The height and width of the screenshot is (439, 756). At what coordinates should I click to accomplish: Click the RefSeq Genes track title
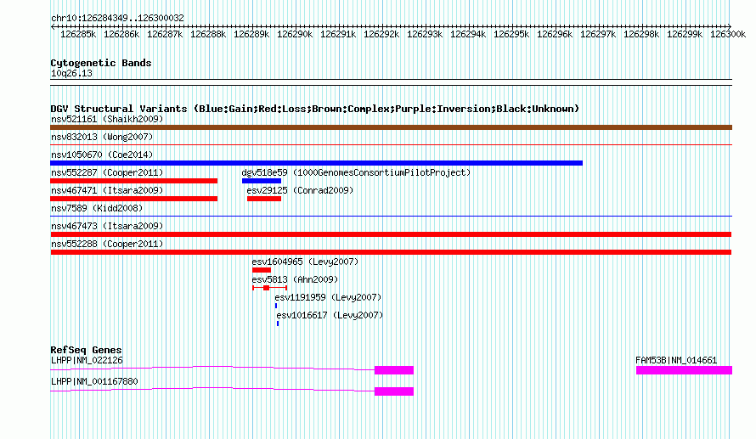pos(86,350)
